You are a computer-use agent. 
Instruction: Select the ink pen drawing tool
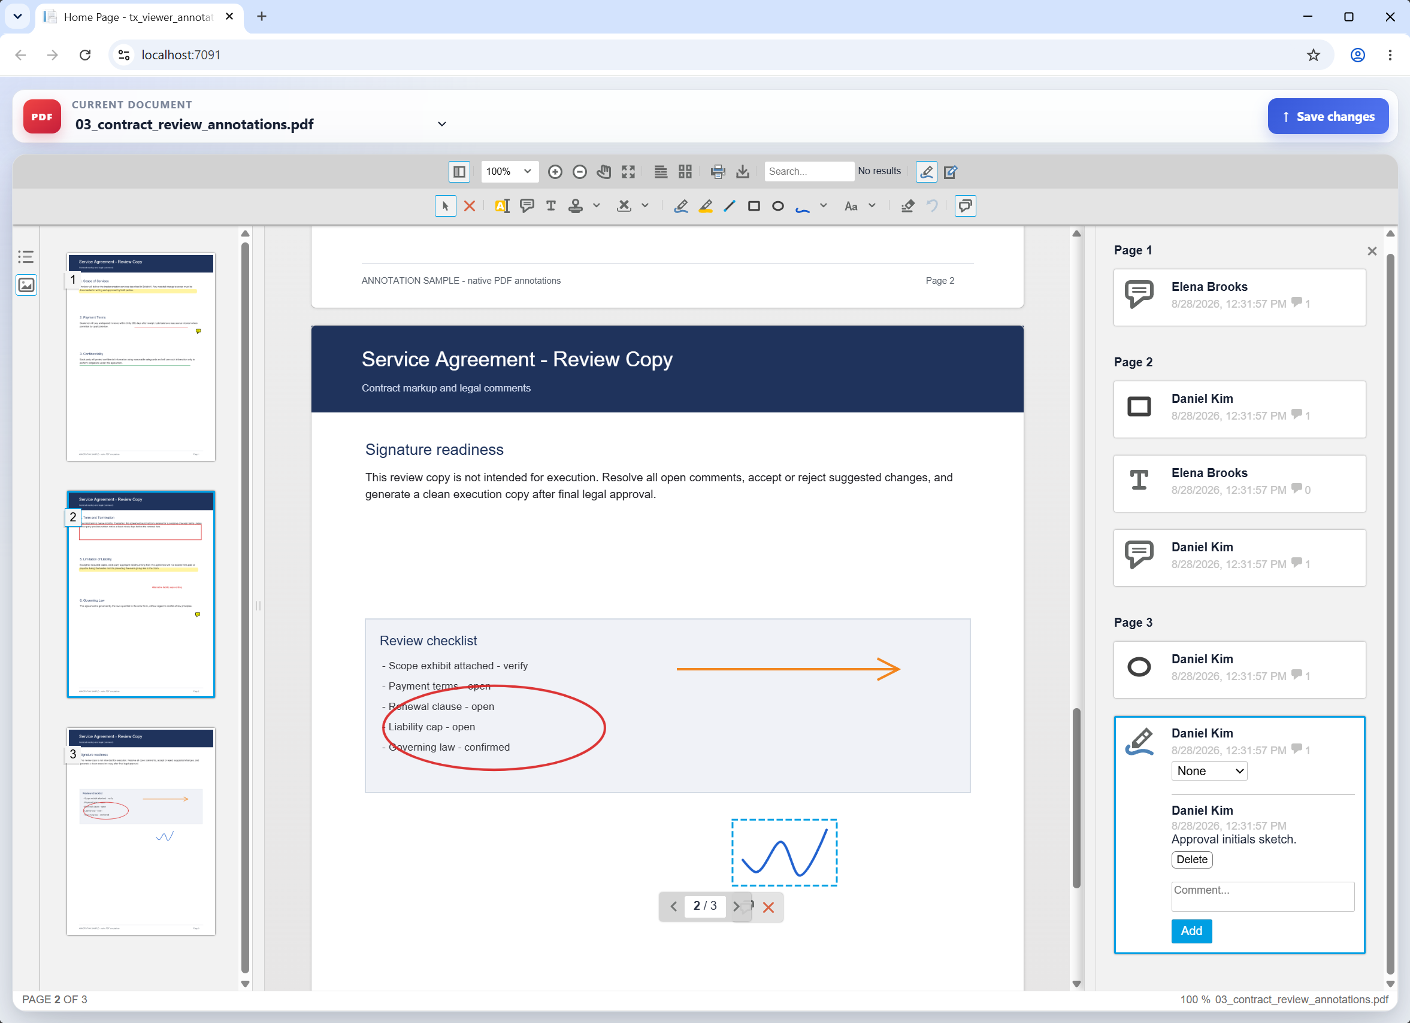(681, 206)
